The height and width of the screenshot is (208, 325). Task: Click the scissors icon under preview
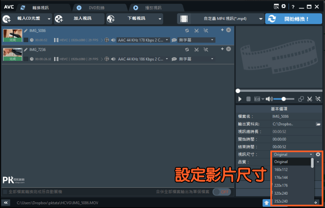pyautogui.click(x=310, y=99)
